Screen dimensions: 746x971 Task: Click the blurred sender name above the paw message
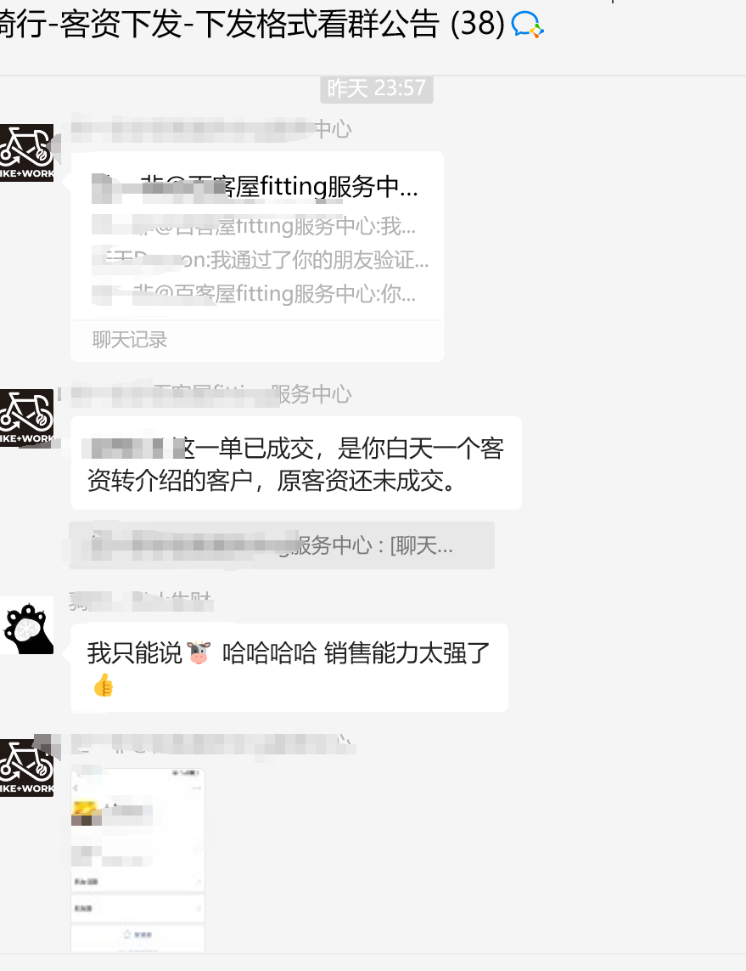click(141, 601)
